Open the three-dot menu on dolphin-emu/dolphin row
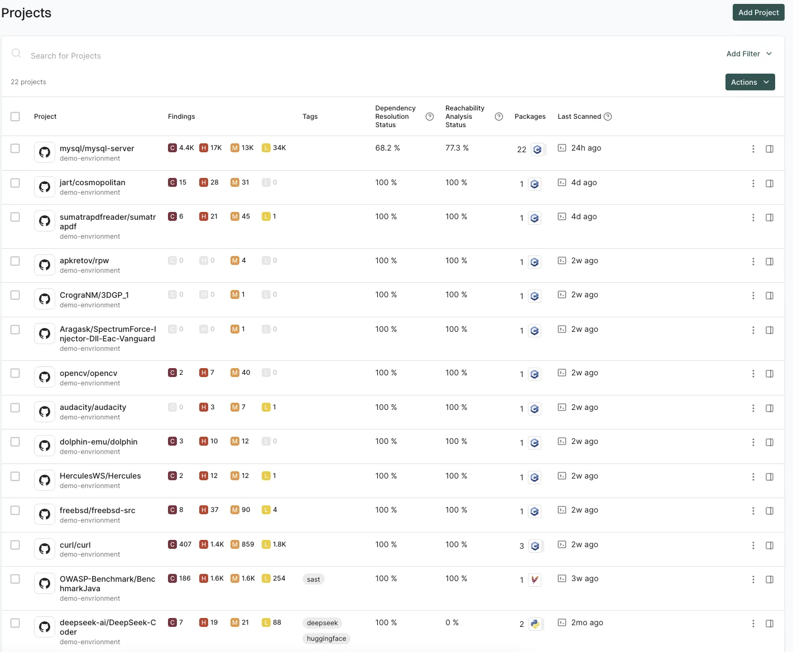 tap(753, 442)
